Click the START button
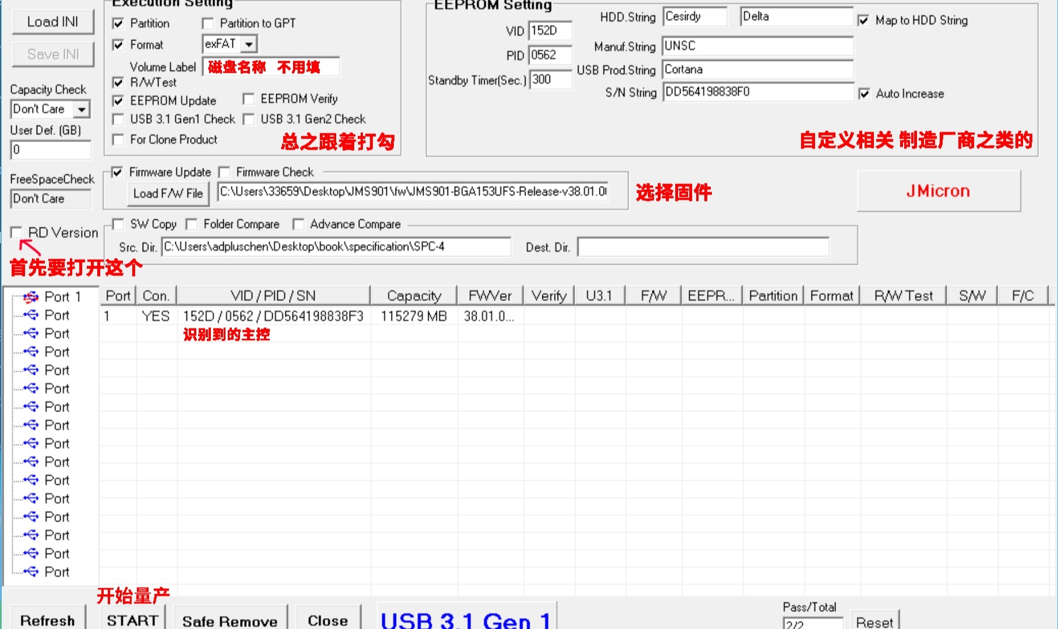The image size is (1058, 629). [133, 619]
